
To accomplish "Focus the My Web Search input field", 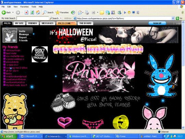I will [33, 18].
